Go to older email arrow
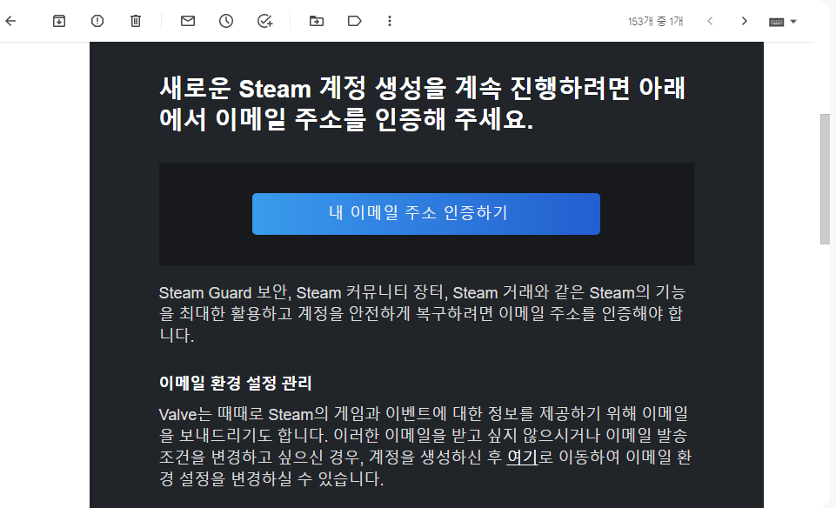This screenshot has width=836, height=508. pos(745,21)
